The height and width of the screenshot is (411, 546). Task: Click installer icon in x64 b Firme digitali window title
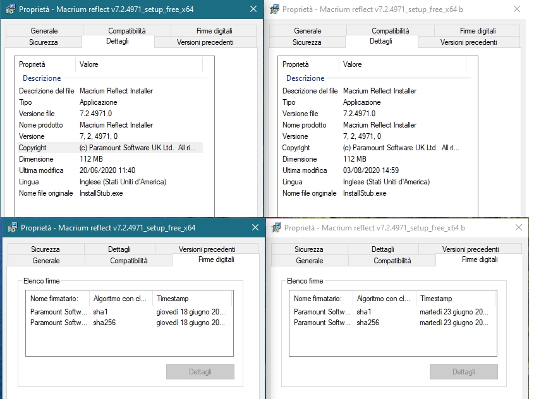276,228
